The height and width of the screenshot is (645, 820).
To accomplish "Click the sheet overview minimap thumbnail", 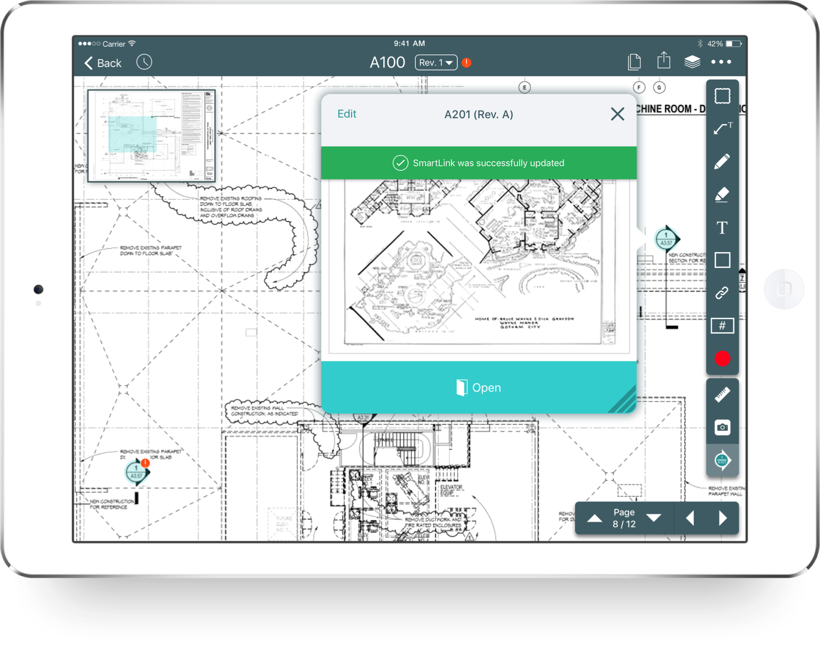I will pos(151,136).
